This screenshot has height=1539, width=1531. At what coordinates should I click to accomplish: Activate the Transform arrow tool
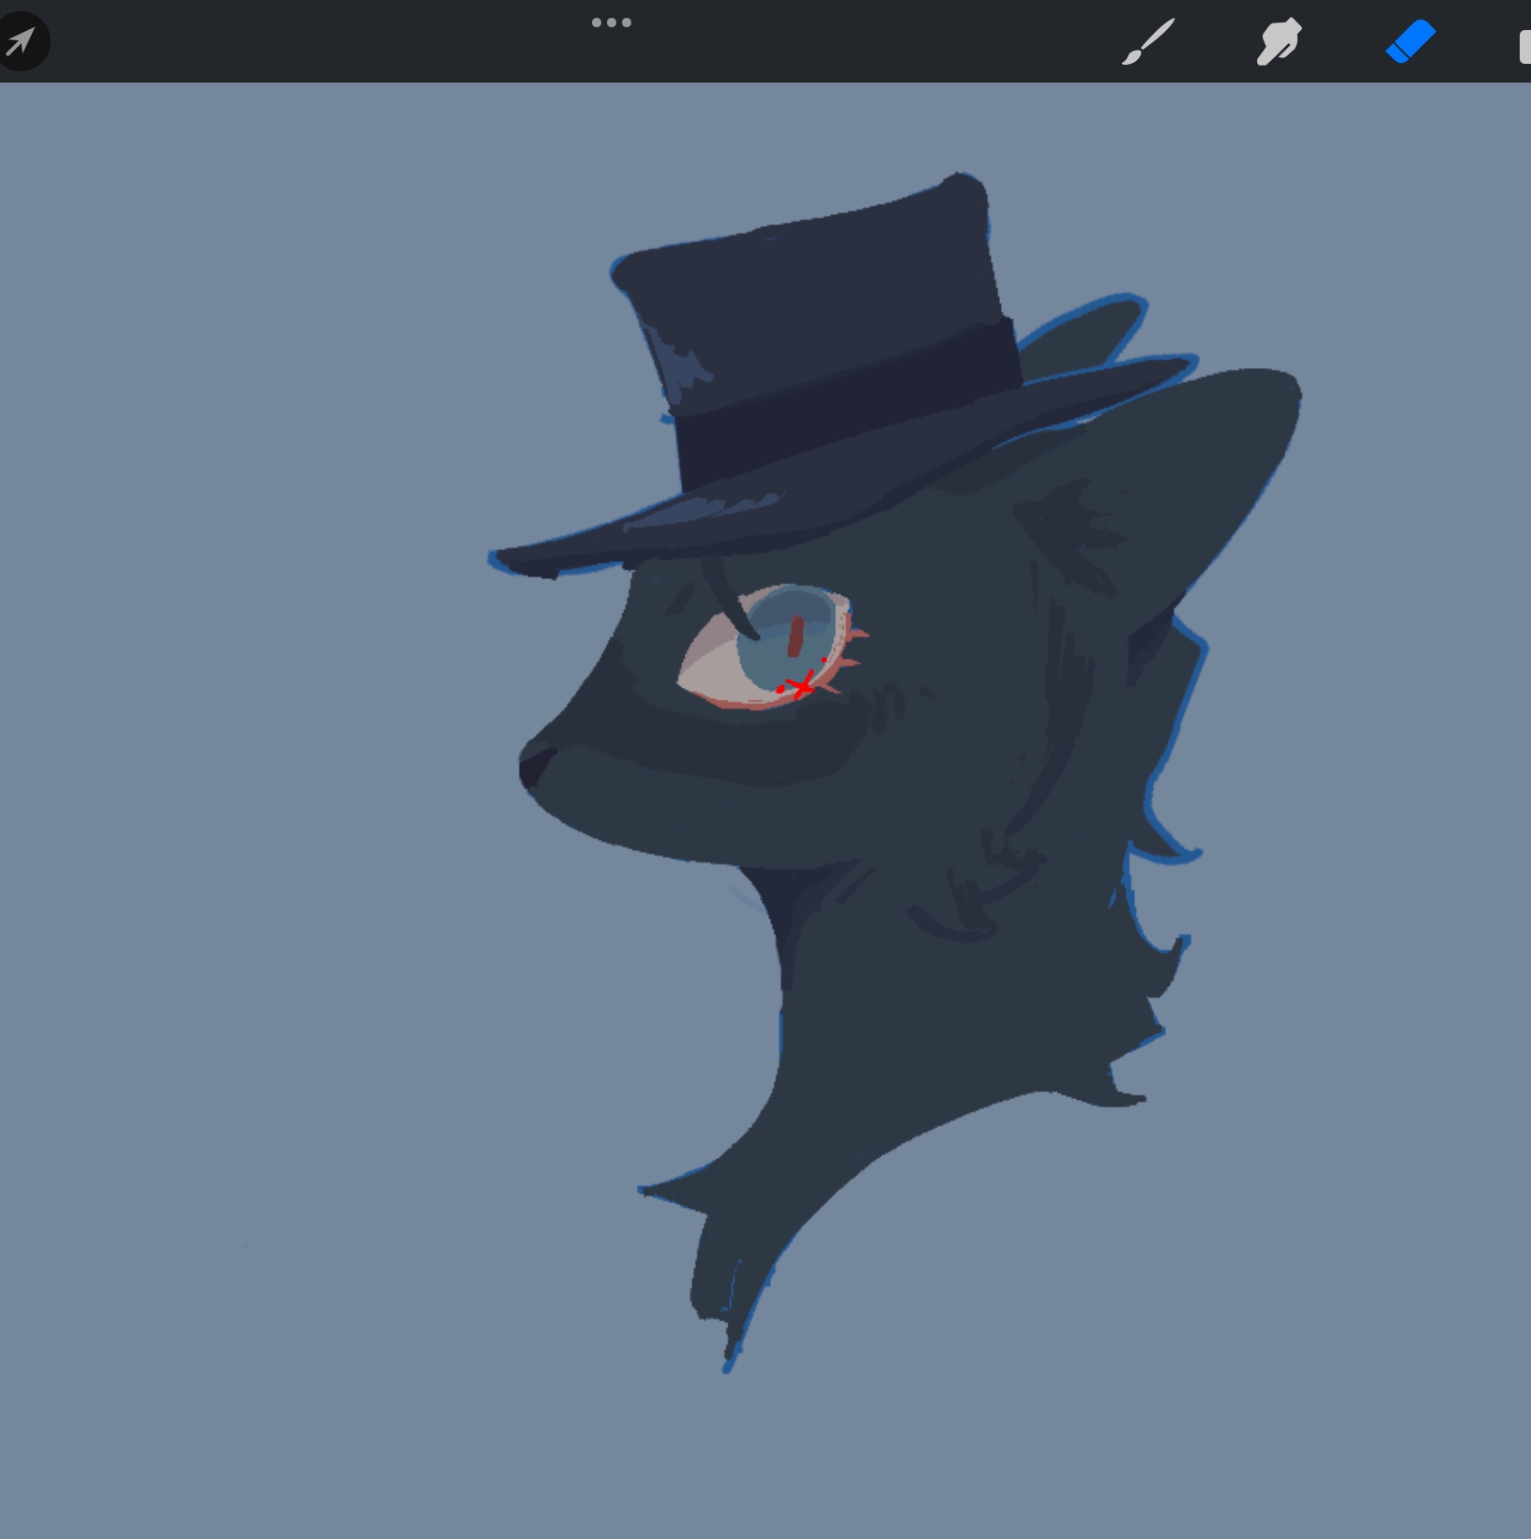tap(21, 41)
